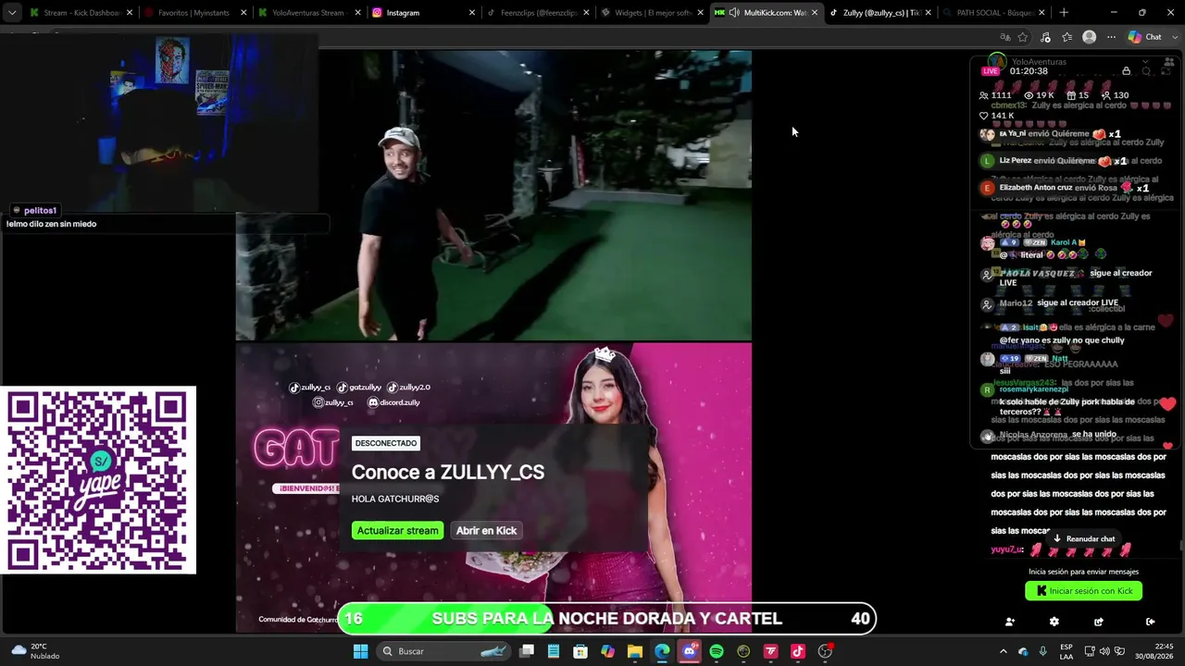
Task: Switch to the Instagram tab
Action: pos(423,13)
